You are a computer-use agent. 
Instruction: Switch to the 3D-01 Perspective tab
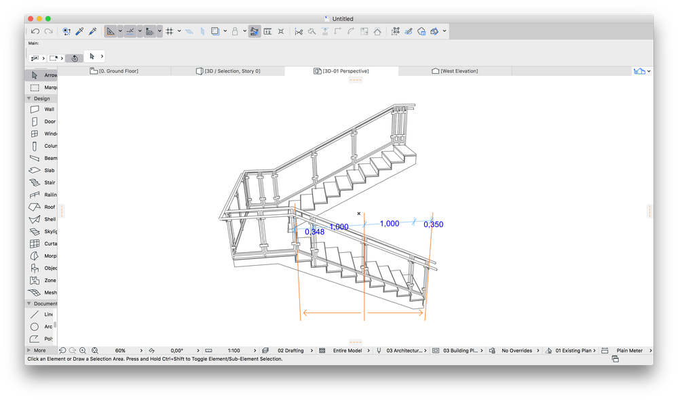[341, 71]
